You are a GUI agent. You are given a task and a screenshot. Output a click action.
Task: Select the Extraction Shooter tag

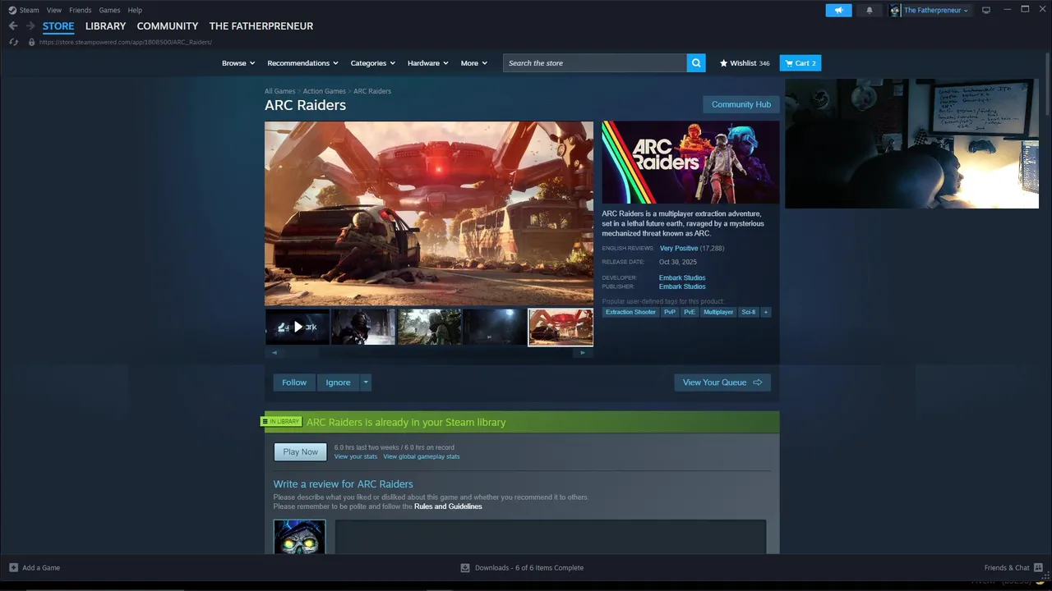[x=630, y=312]
